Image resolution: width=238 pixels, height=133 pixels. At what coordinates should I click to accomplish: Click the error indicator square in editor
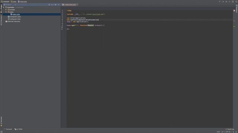234,11
